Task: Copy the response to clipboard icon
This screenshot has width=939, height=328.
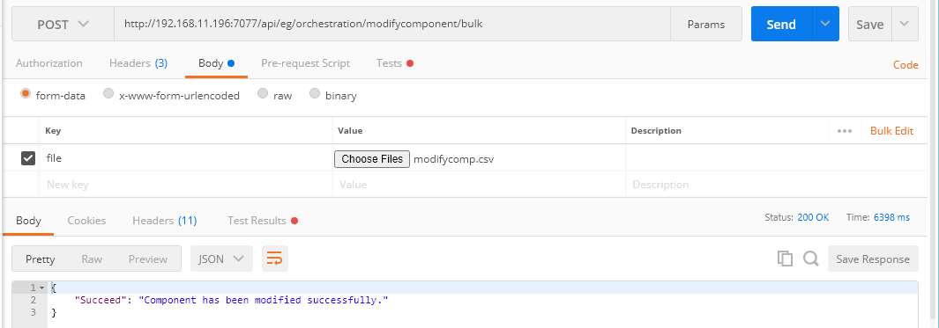Action: pyautogui.click(x=785, y=259)
